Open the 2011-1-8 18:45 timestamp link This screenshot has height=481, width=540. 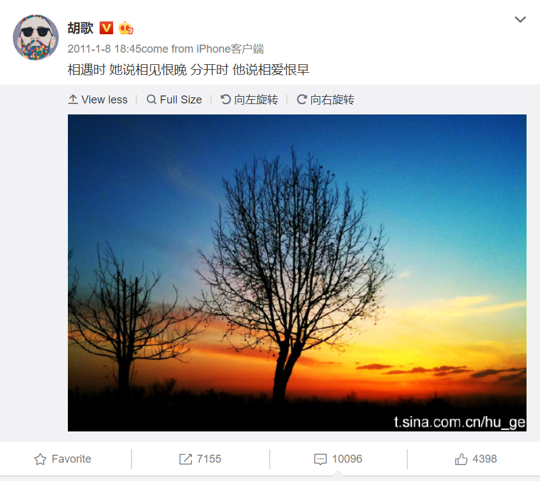pos(105,49)
